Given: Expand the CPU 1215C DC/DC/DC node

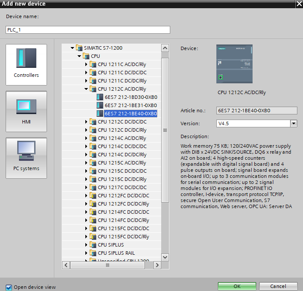Looking at the screenshot, I should [86, 171].
